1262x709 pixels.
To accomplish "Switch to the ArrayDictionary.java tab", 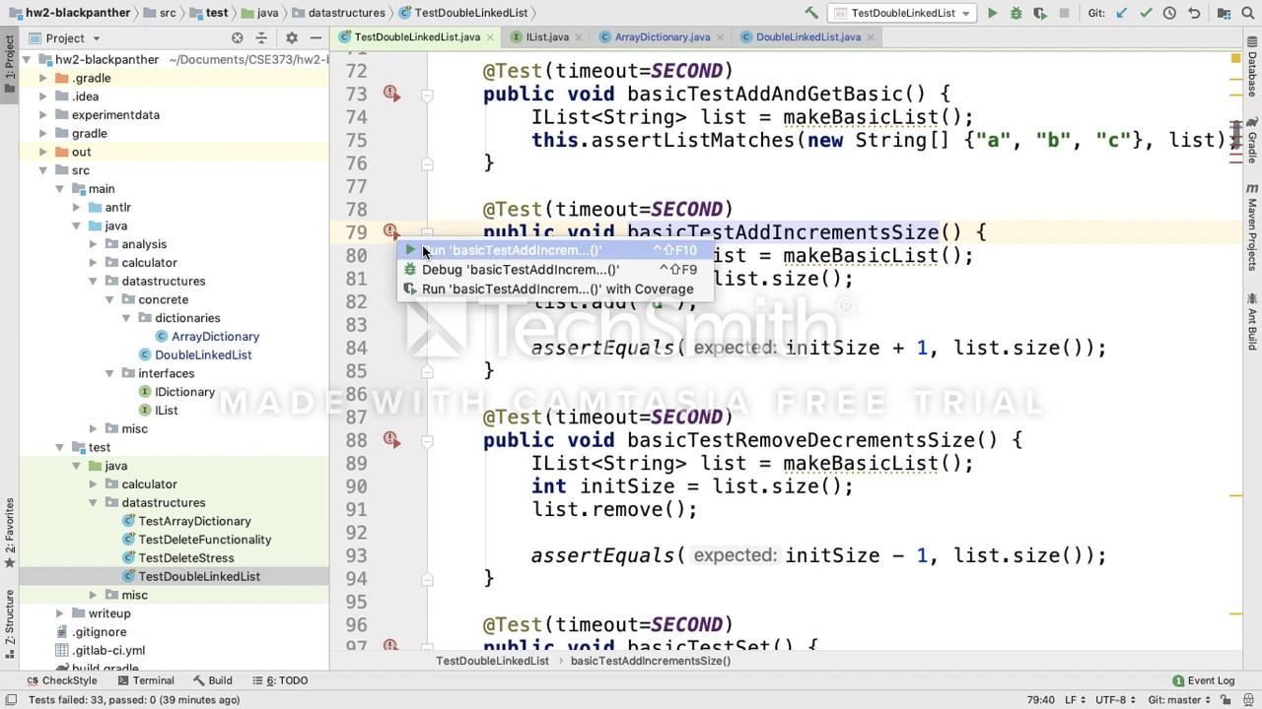I will tap(662, 37).
